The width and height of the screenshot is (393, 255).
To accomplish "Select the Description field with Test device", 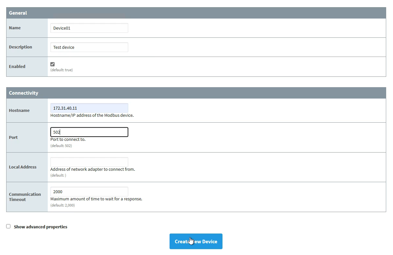I will coord(89,47).
